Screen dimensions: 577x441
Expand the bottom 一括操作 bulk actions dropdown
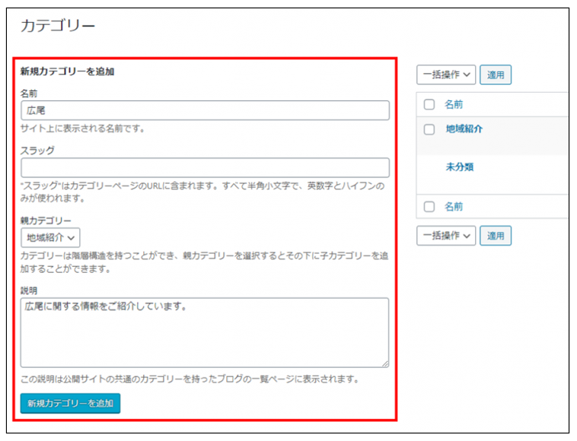pos(446,236)
